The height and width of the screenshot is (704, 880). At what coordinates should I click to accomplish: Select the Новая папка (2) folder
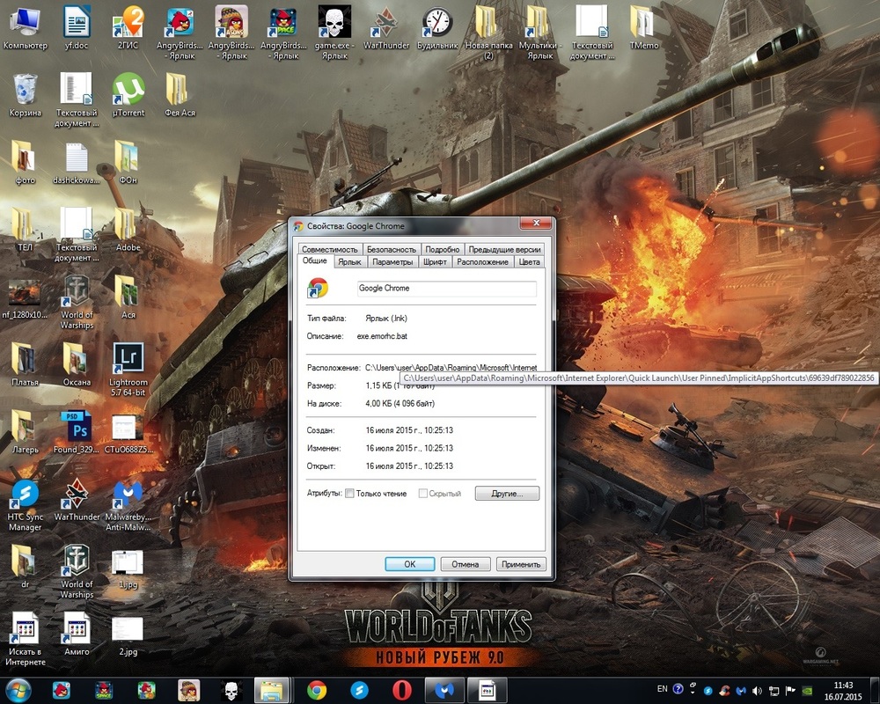click(x=488, y=32)
